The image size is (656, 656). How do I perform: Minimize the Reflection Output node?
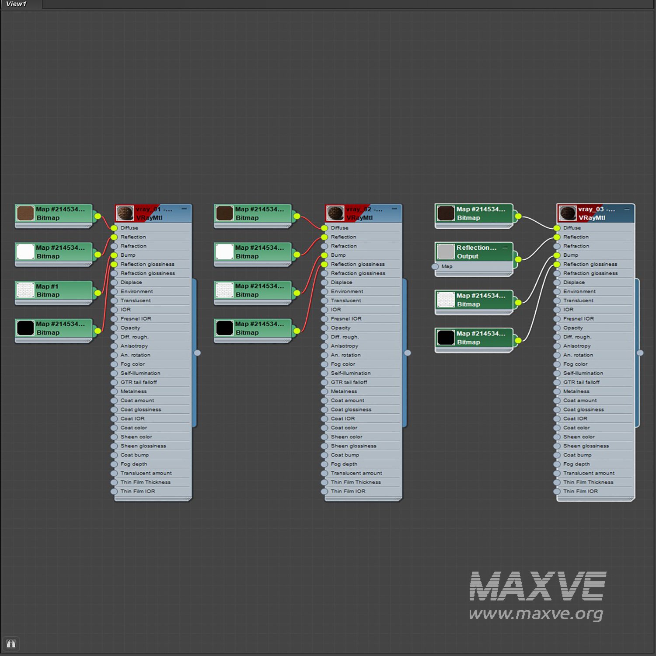[505, 248]
